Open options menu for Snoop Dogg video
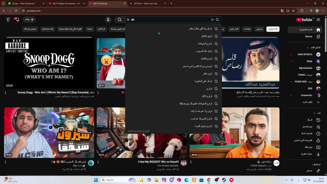This screenshot has width=327, height=184. click(5, 93)
